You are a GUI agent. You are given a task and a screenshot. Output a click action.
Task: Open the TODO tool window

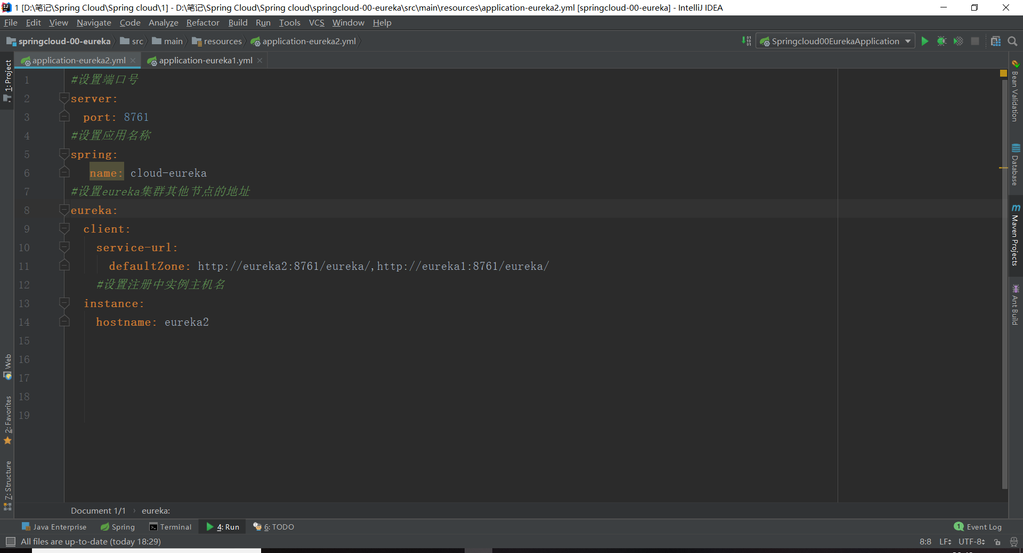click(273, 527)
